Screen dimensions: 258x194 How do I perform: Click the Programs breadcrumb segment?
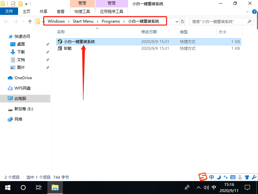[111, 21]
